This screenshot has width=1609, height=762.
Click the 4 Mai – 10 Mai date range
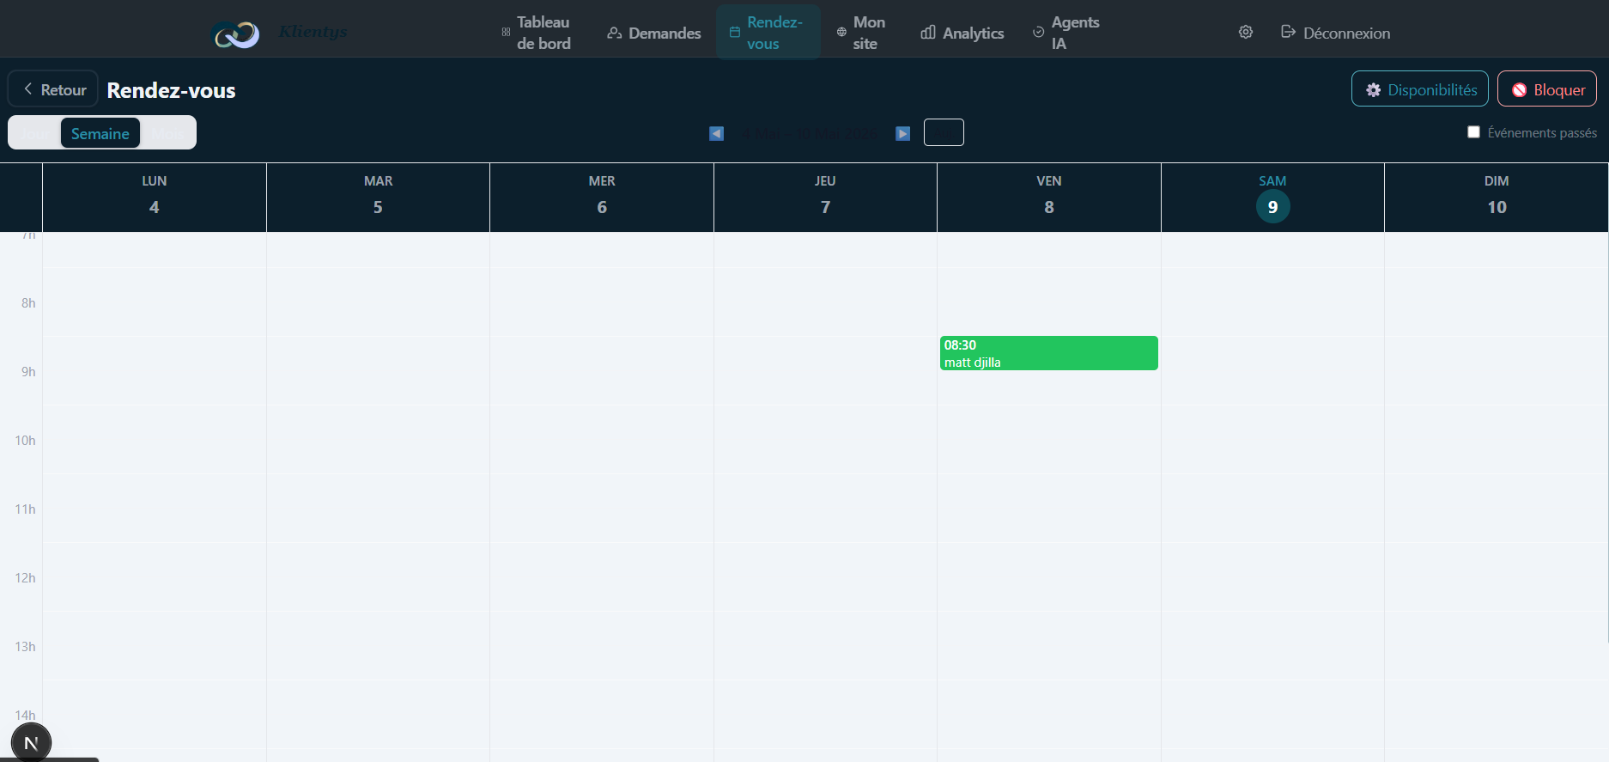click(x=810, y=133)
